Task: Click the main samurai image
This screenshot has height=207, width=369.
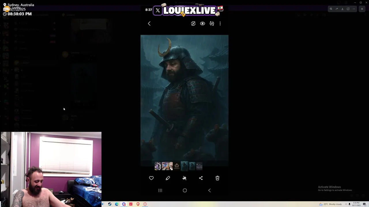Action: [184, 98]
